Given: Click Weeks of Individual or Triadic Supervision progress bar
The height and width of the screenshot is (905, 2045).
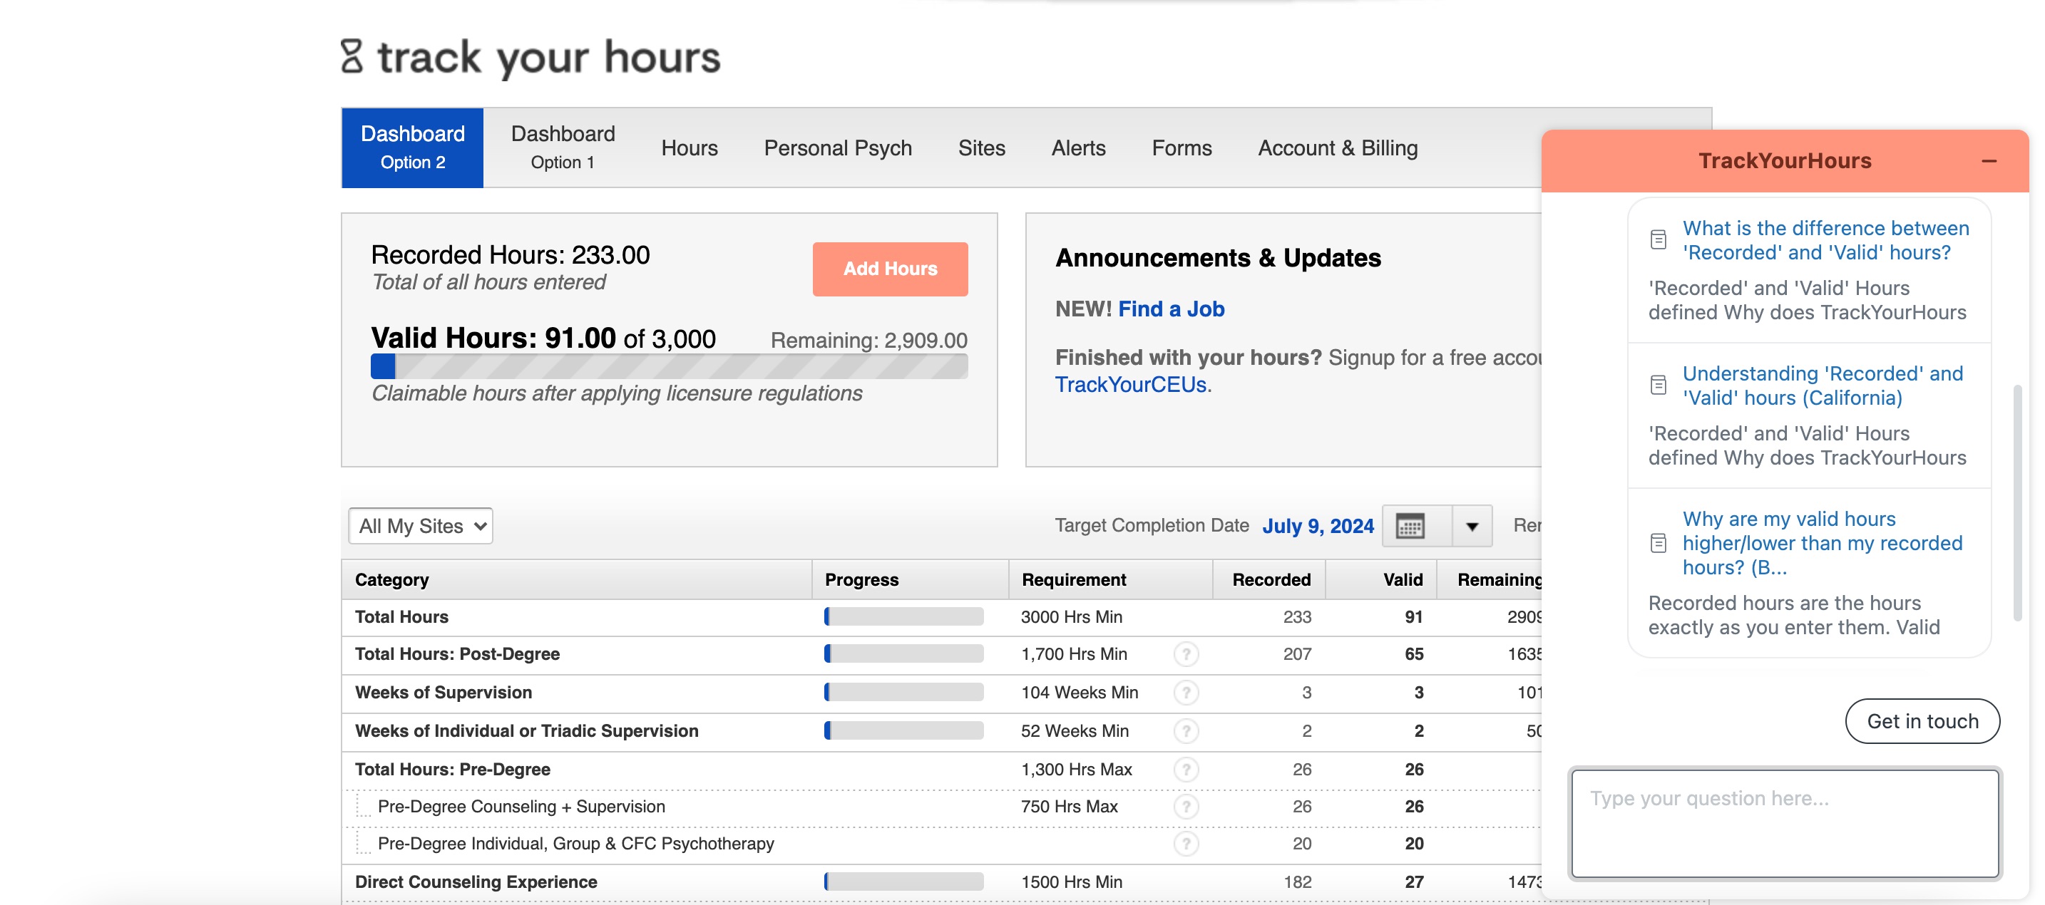Looking at the screenshot, I should pyautogui.click(x=903, y=730).
